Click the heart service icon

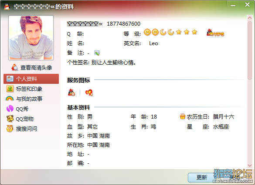(89, 92)
